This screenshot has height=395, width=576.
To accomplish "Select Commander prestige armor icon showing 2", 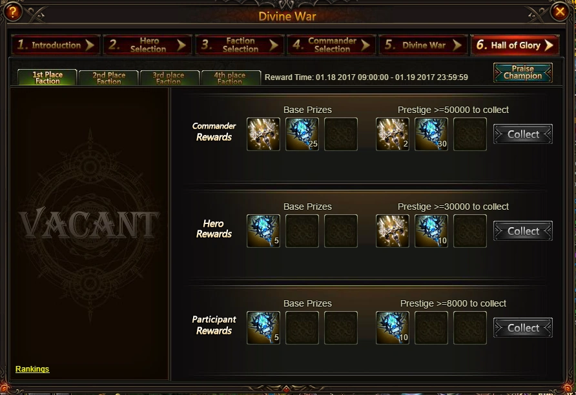I will (393, 134).
